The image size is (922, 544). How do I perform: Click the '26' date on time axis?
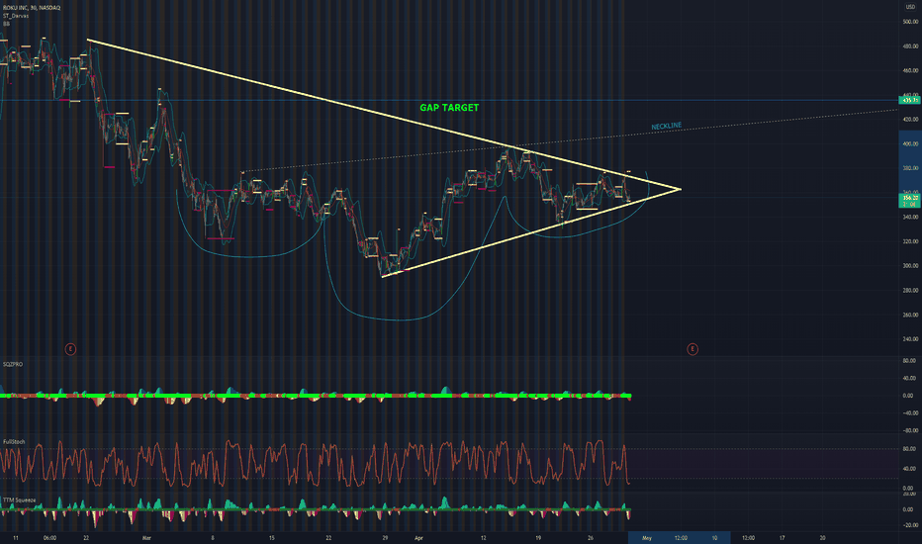pyautogui.click(x=591, y=538)
